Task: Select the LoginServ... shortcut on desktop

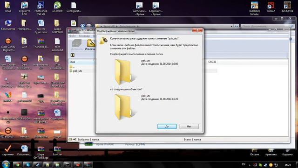Action: pyautogui.click(x=156, y=8)
